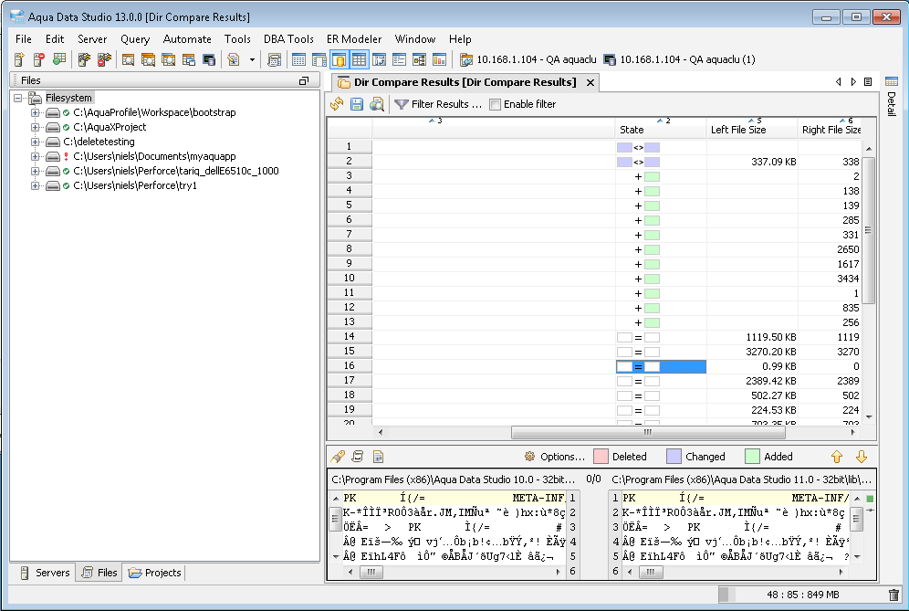Viewport: 909px width, 611px height.
Task: Click the script document toolbar icon
Action: 234,59
